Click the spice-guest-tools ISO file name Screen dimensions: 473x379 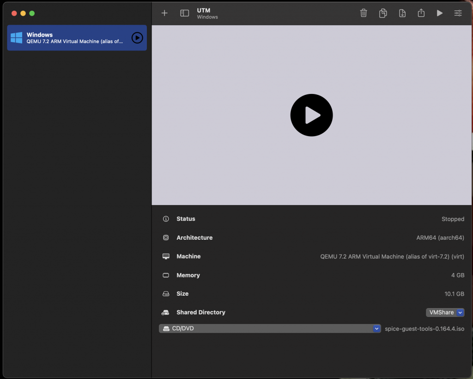click(x=424, y=329)
